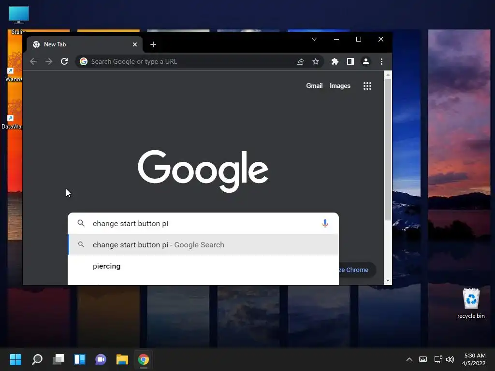The width and height of the screenshot is (495, 371).
Task: Open the clock showing 5:30 AM
Action: 474,359
